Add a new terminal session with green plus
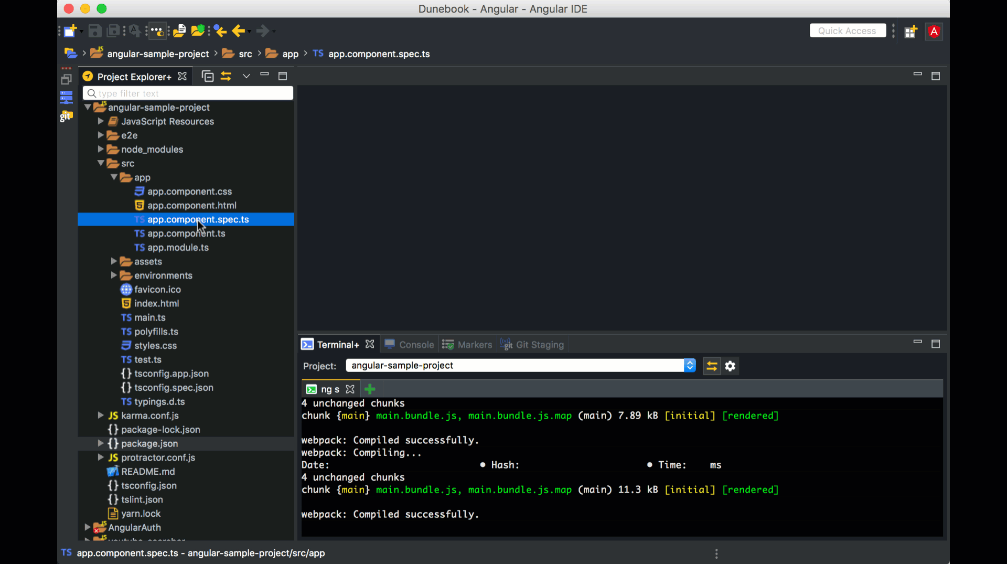 pos(370,389)
